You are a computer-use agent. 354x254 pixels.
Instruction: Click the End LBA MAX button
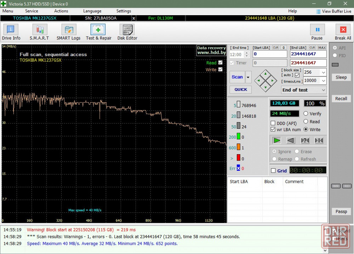point(322,48)
